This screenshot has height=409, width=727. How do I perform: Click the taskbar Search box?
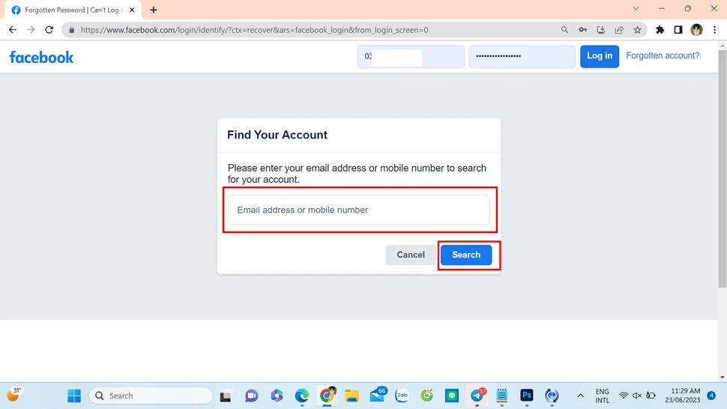[151, 396]
